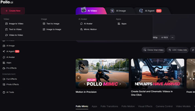Open the more options ellipsis button

[x=172, y=37]
